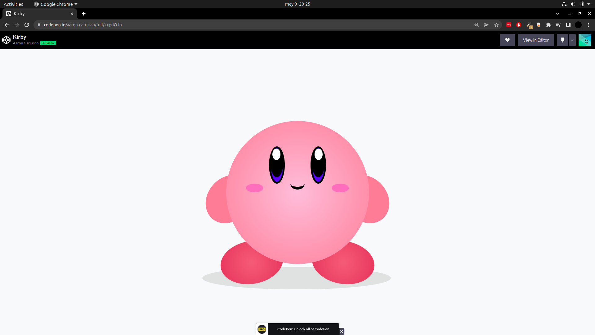
Task: Select the Kirby browser tab
Action: pyautogui.click(x=40, y=14)
